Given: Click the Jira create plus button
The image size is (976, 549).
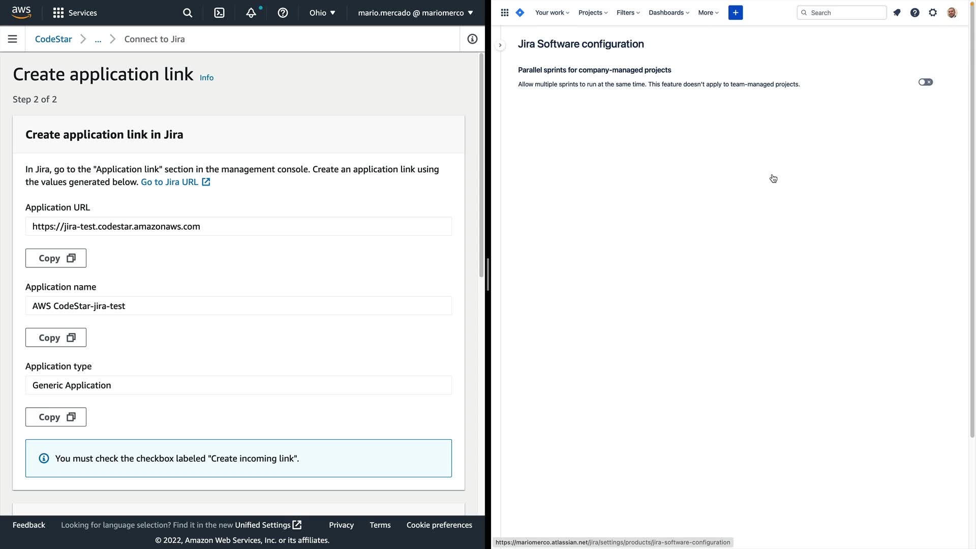Looking at the screenshot, I should [x=735, y=13].
